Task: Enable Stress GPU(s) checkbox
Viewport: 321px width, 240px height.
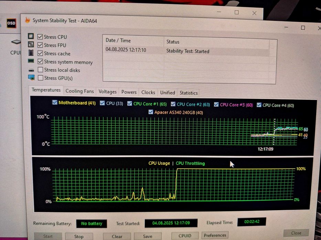Action: [x=41, y=78]
